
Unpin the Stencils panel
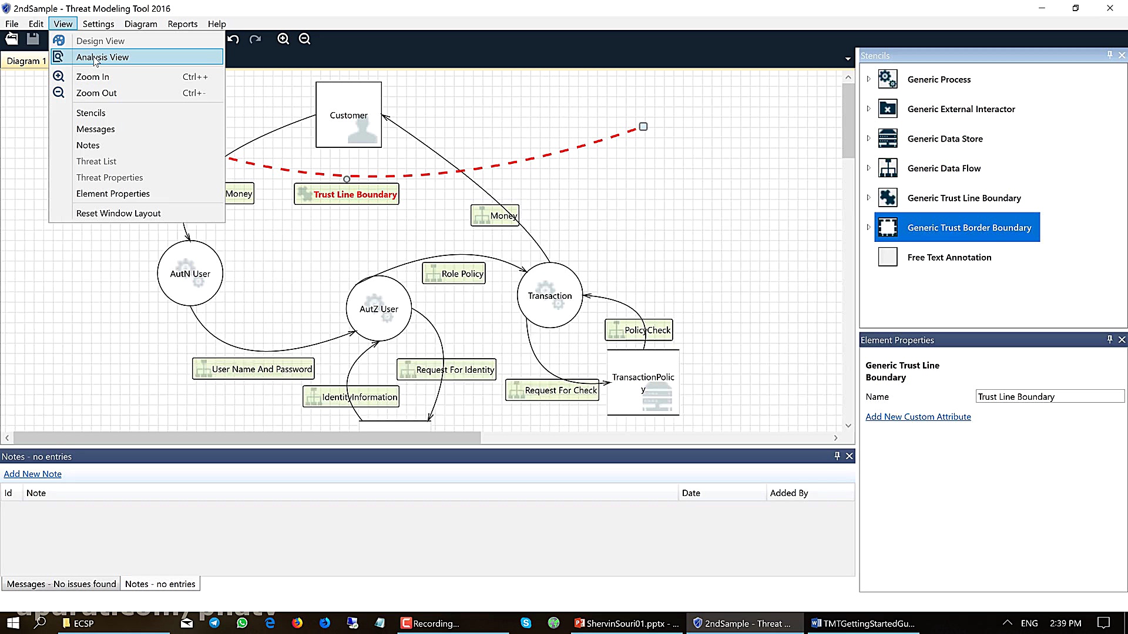1109,55
